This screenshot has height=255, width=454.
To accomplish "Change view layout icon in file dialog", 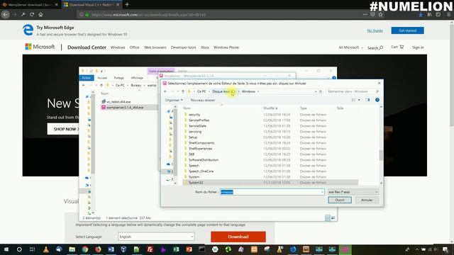I will 353,100.
